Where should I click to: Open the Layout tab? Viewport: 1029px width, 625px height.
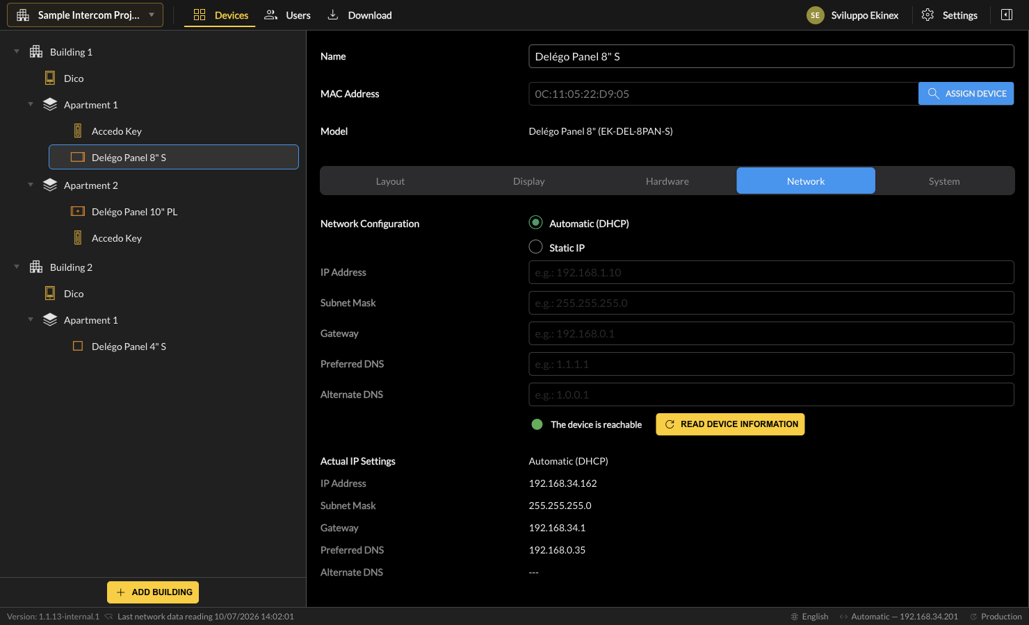pyautogui.click(x=390, y=181)
